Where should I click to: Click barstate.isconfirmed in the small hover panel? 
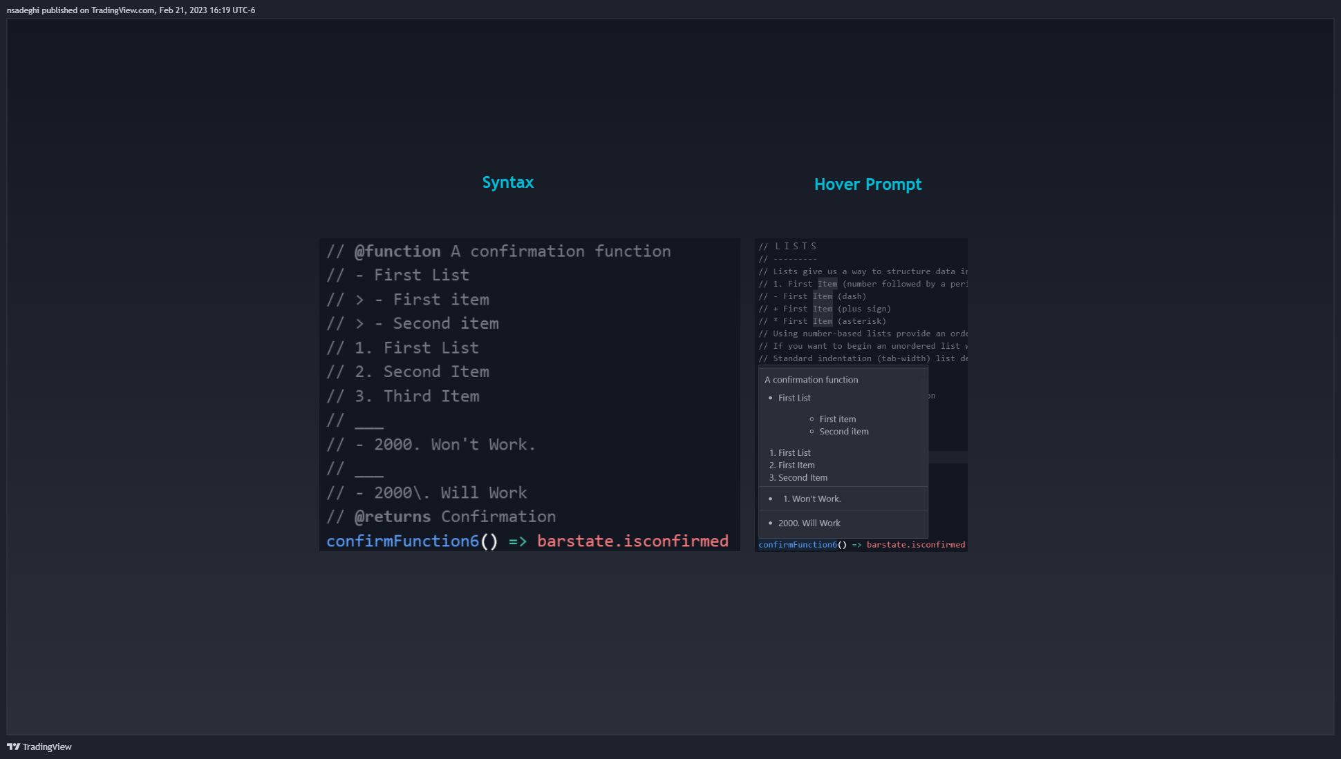tap(916, 545)
